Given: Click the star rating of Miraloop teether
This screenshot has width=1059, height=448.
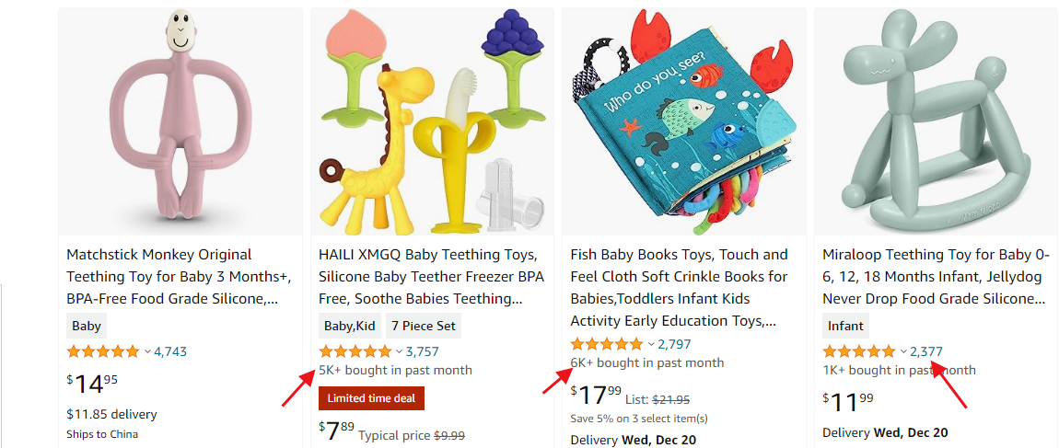Looking at the screenshot, I should [858, 351].
